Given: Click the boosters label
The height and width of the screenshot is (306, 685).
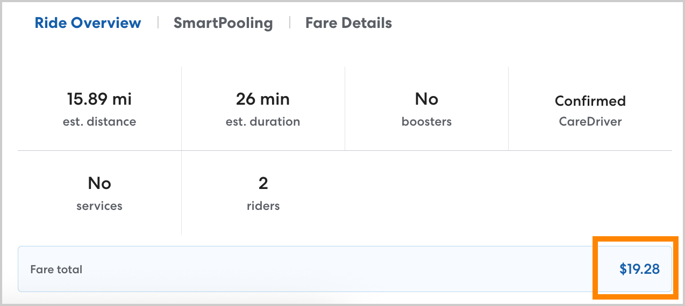Looking at the screenshot, I should (x=426, y=122).
